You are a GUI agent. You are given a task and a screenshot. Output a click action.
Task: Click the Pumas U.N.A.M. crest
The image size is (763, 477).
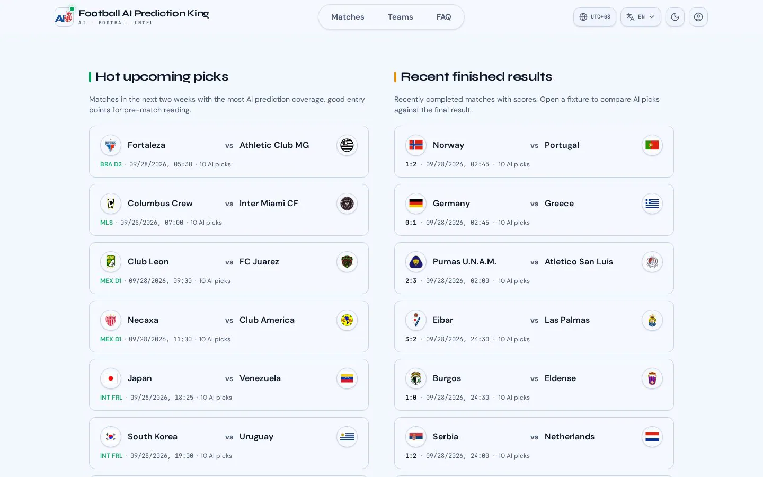416,262
